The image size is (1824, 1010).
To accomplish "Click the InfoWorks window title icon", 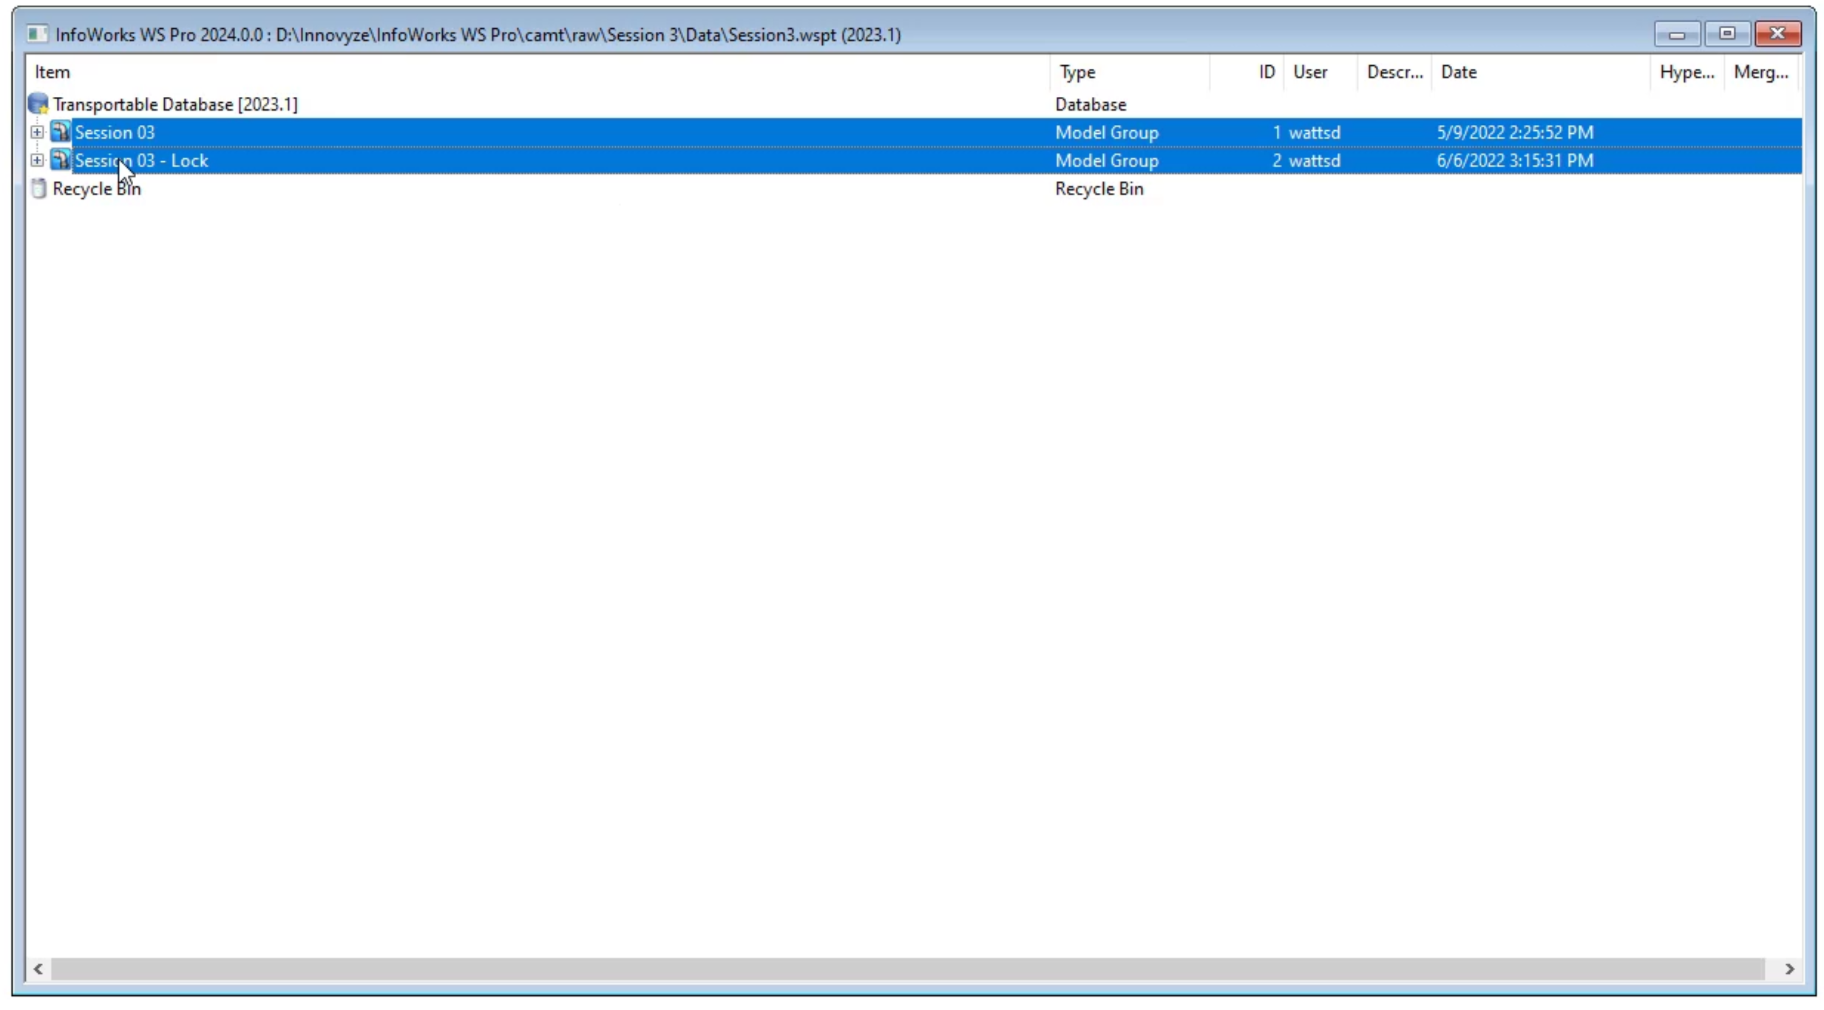I will point(37,35).
